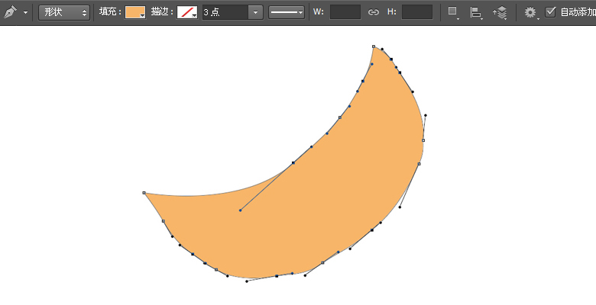The height and width of the screenshot is (305, 596).
Task: Toggle the 自动添加 checkbox
Action: tap(550, 11)
